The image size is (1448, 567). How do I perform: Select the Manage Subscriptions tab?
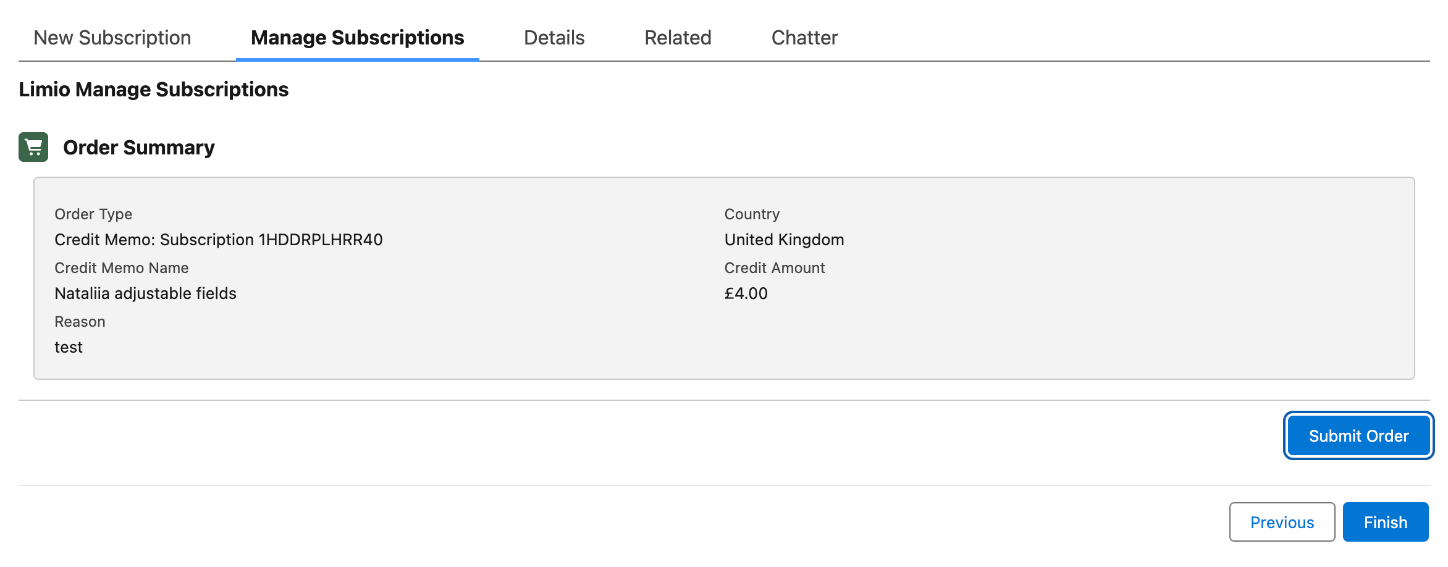[357, 38]
